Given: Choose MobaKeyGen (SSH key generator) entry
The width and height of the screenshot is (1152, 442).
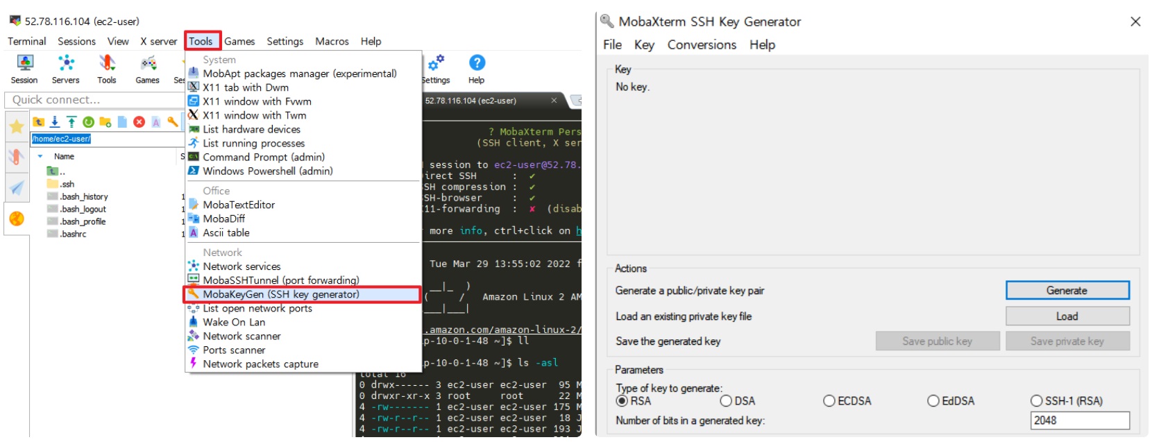Looking at the screenshot, I should pos(303,294).
